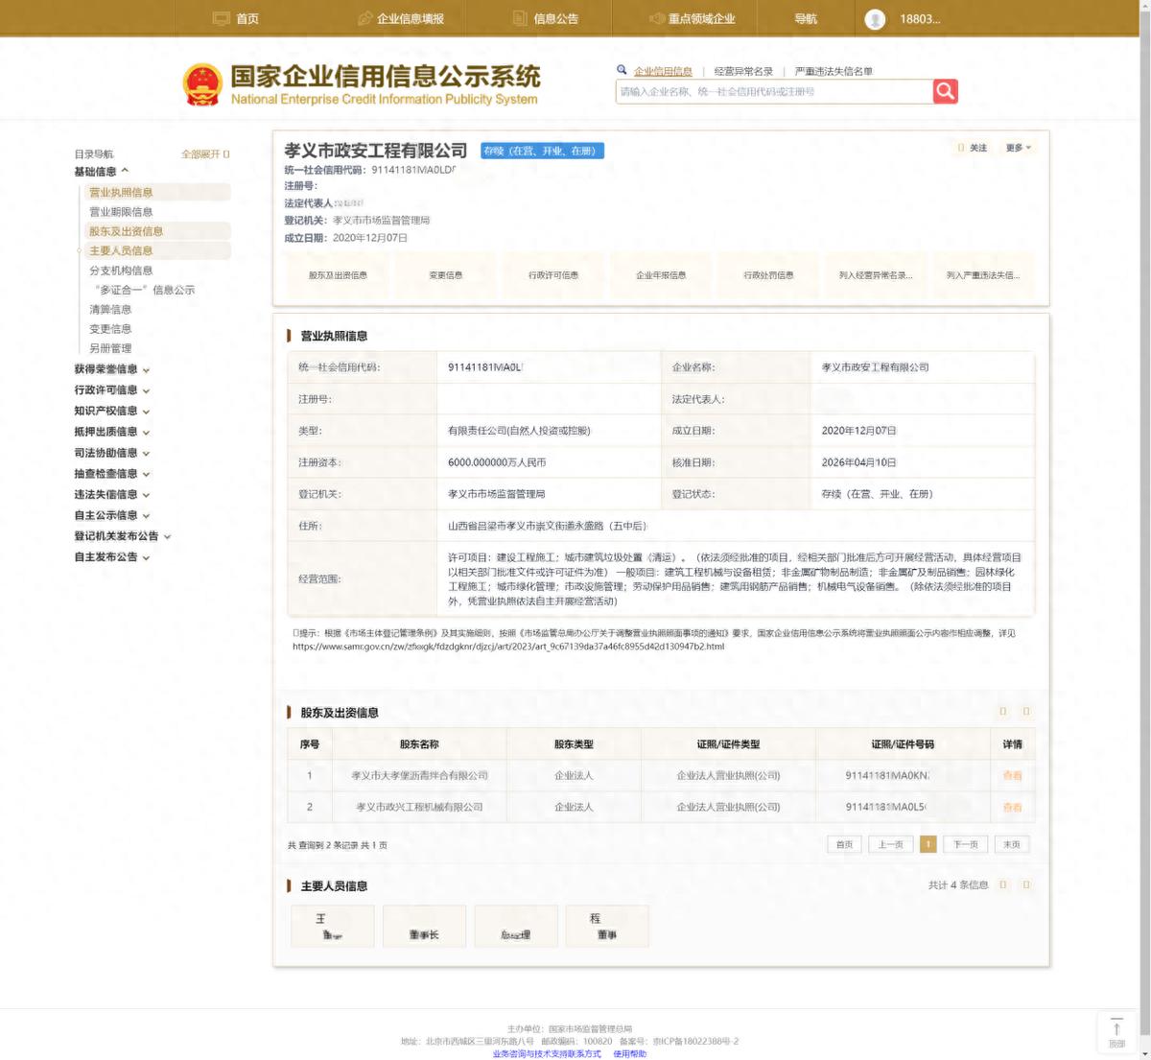Click the 关注 follow button
Image resolution: width=1151 pixels, height=1060 pixels.
point(973,148)
